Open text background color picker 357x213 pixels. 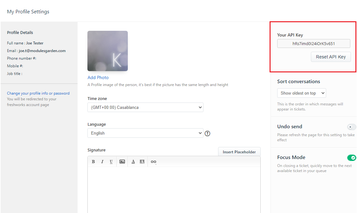pyautogui.click(x=142, y=162)
